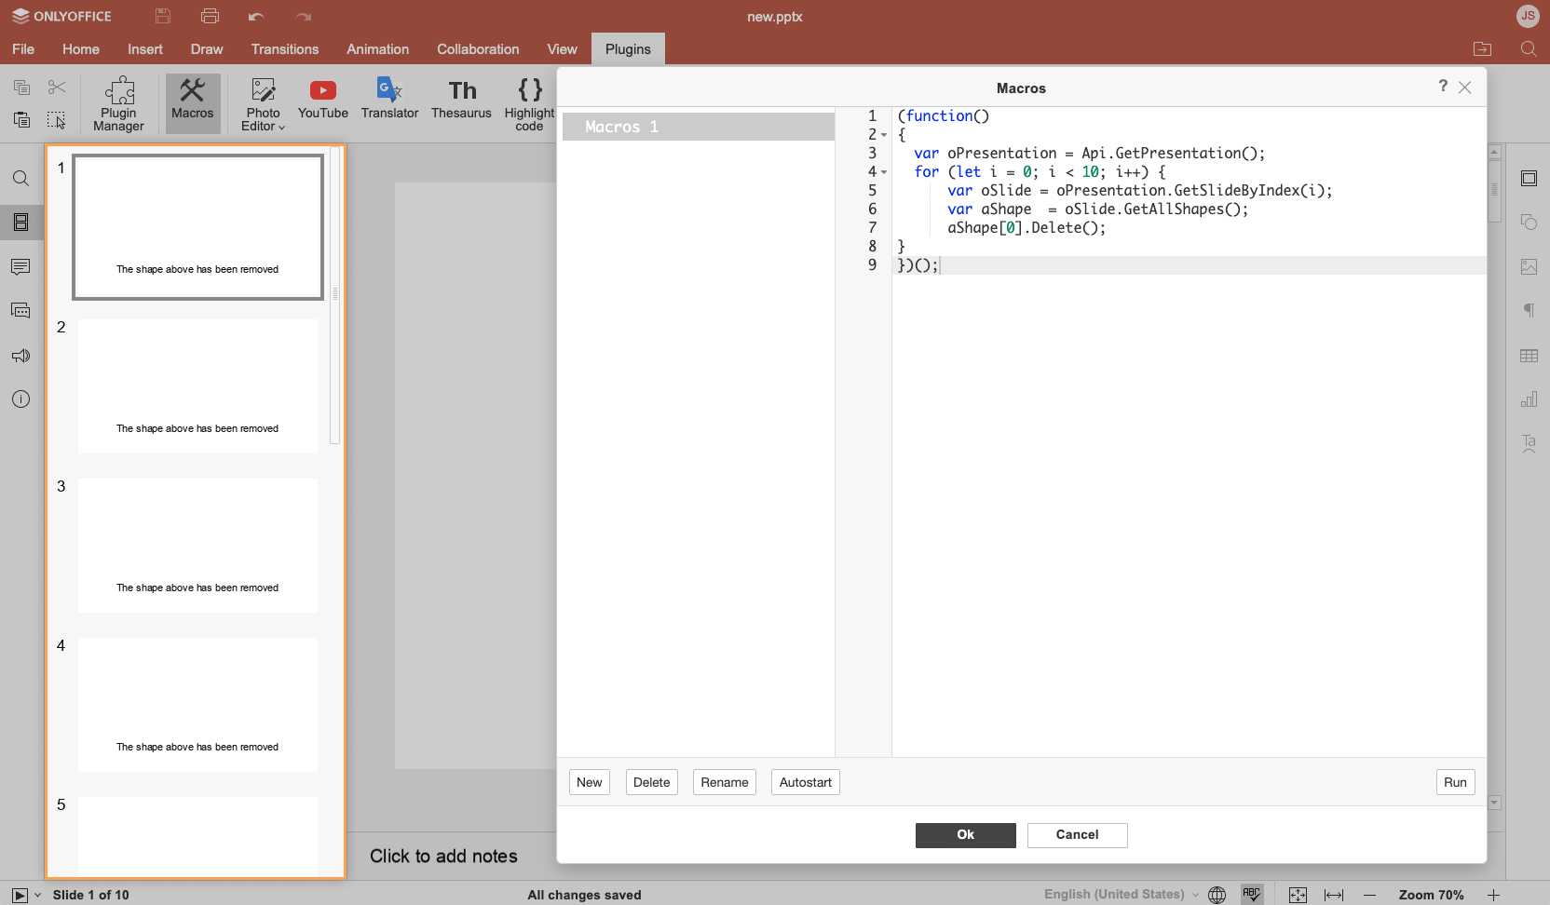Screen dimensions: 1550x905
Task: Open Chart settings in right sidebar
Action: click(1529, 399)
